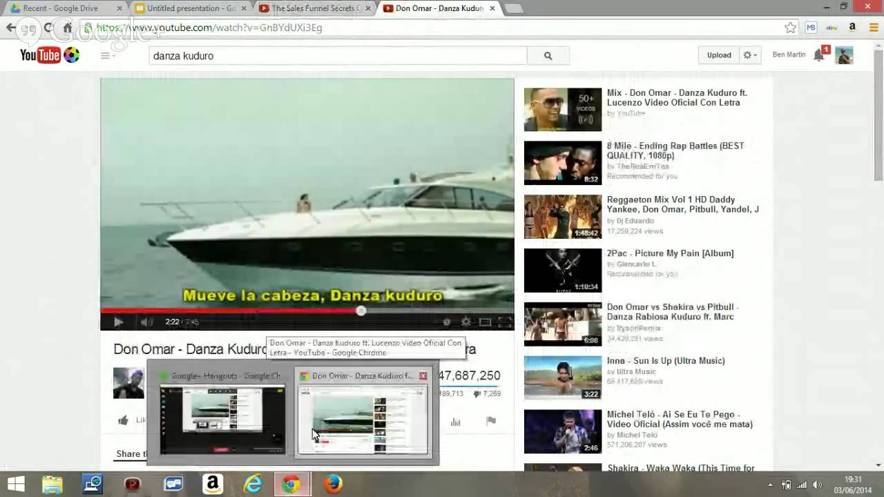Toggle fullscreen in the video player
This screenshot has height=497, width=884.
(505, 322)
